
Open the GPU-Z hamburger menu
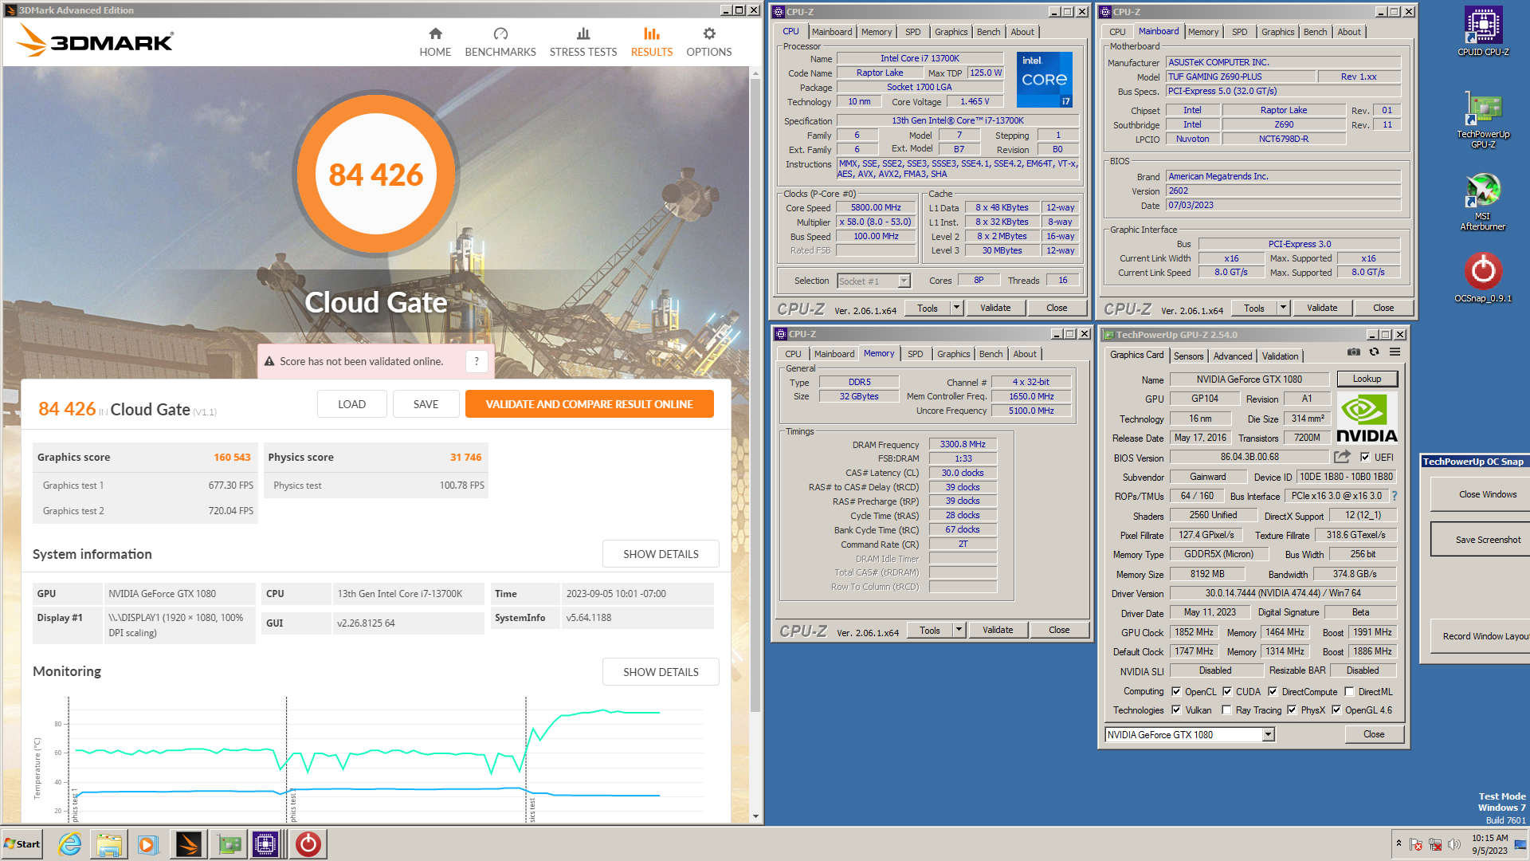(1395, 352)
